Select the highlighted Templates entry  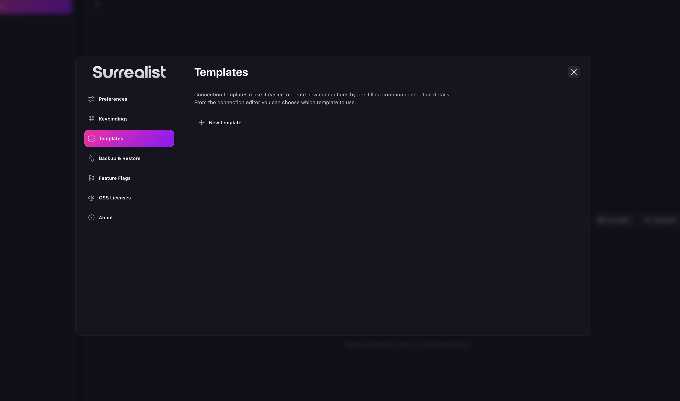point(129,138)
